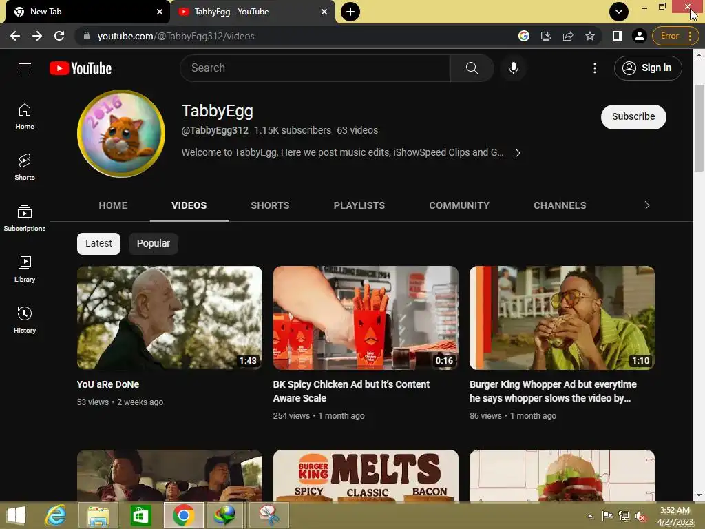Start voice search with microphone icon

(x=513, y=68)
